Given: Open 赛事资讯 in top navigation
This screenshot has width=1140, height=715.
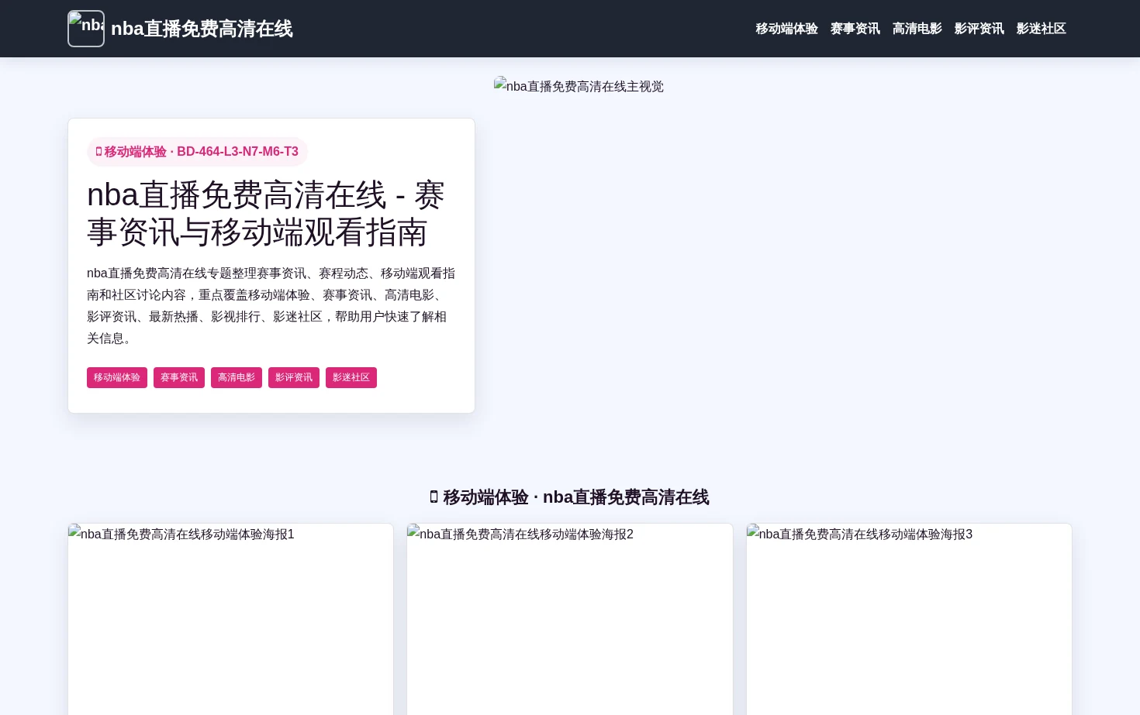Looking at the screenshot, I should [x=855, y=29].
